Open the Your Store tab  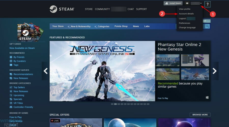58,26
